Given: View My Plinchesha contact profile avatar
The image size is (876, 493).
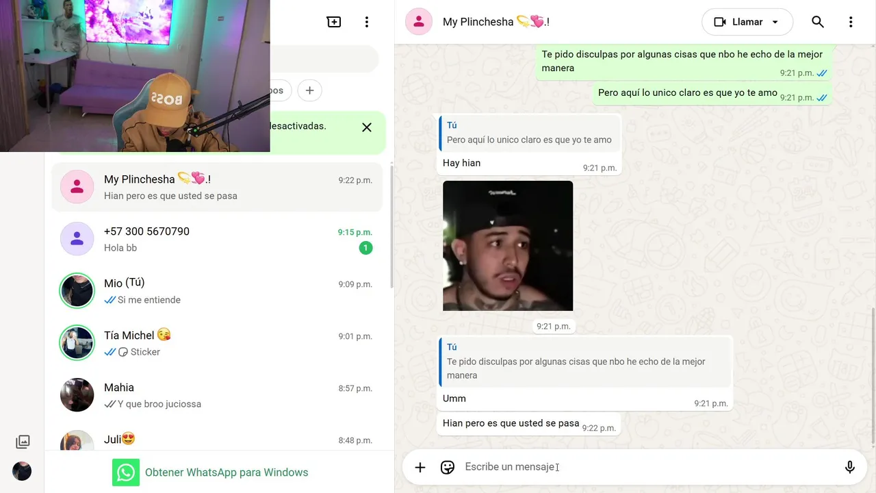Looking at the screenshot, I should coord(419,22).
